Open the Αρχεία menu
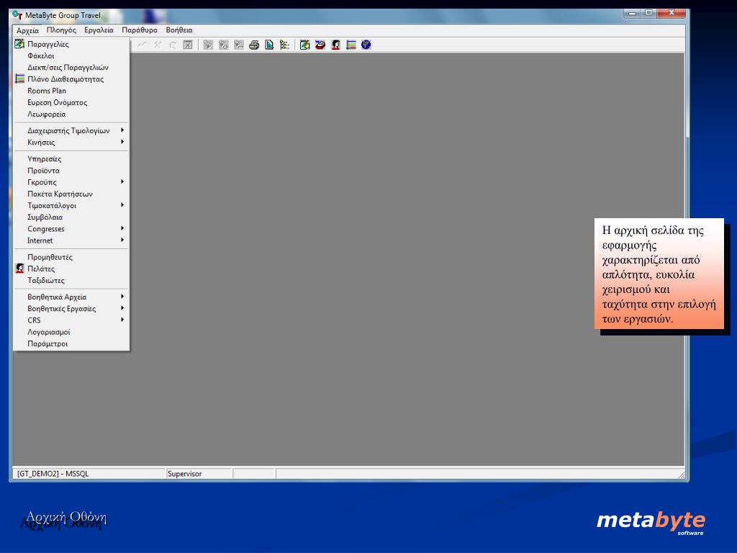737x553 pixels. coord(28,30)
